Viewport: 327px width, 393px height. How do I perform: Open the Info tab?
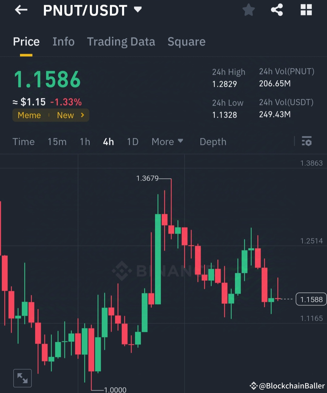[x=63, y=41]
